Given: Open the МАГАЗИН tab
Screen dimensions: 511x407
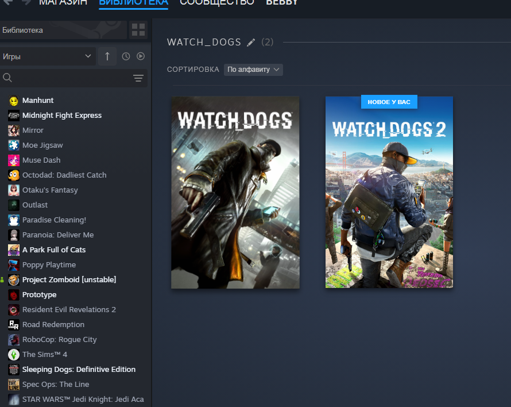Looking at the screenshot, I should click(63, 3).
